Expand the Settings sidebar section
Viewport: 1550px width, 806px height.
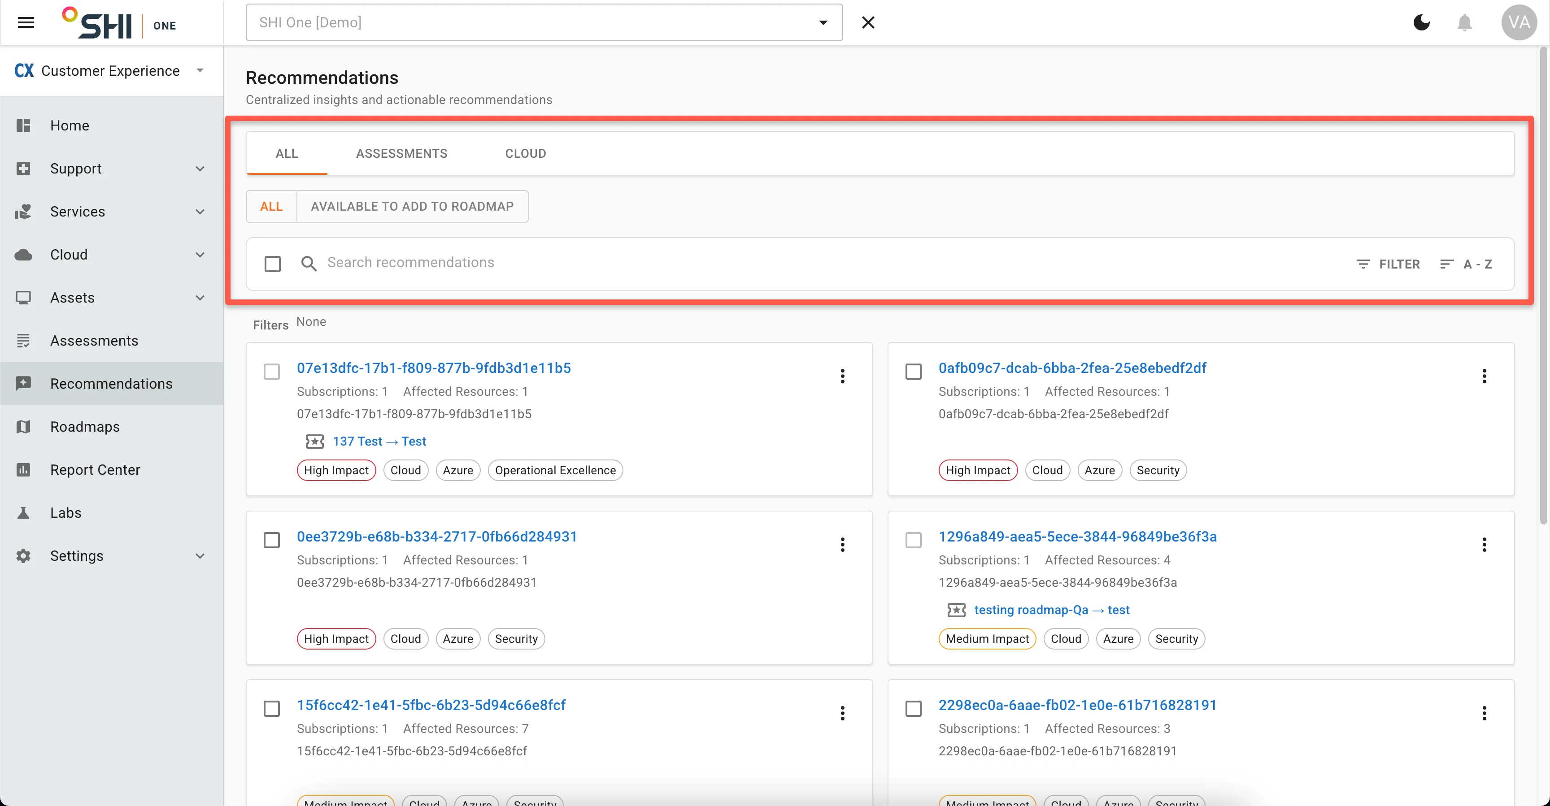(x=200, y=556)
